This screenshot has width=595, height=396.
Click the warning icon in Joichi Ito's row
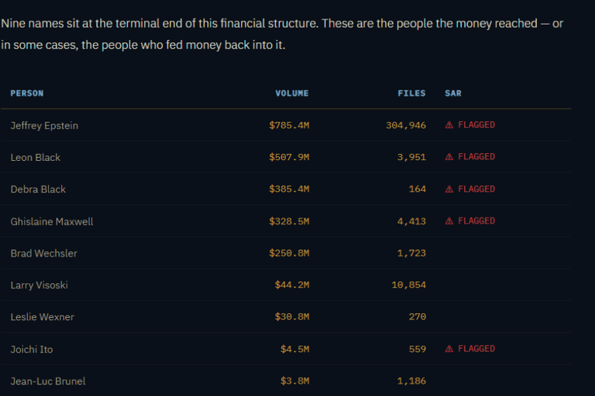[x=449, y=349]
